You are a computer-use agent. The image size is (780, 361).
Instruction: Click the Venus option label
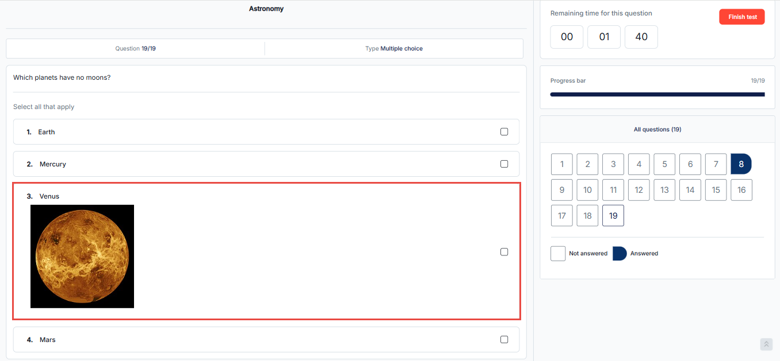tap(49, 196)
